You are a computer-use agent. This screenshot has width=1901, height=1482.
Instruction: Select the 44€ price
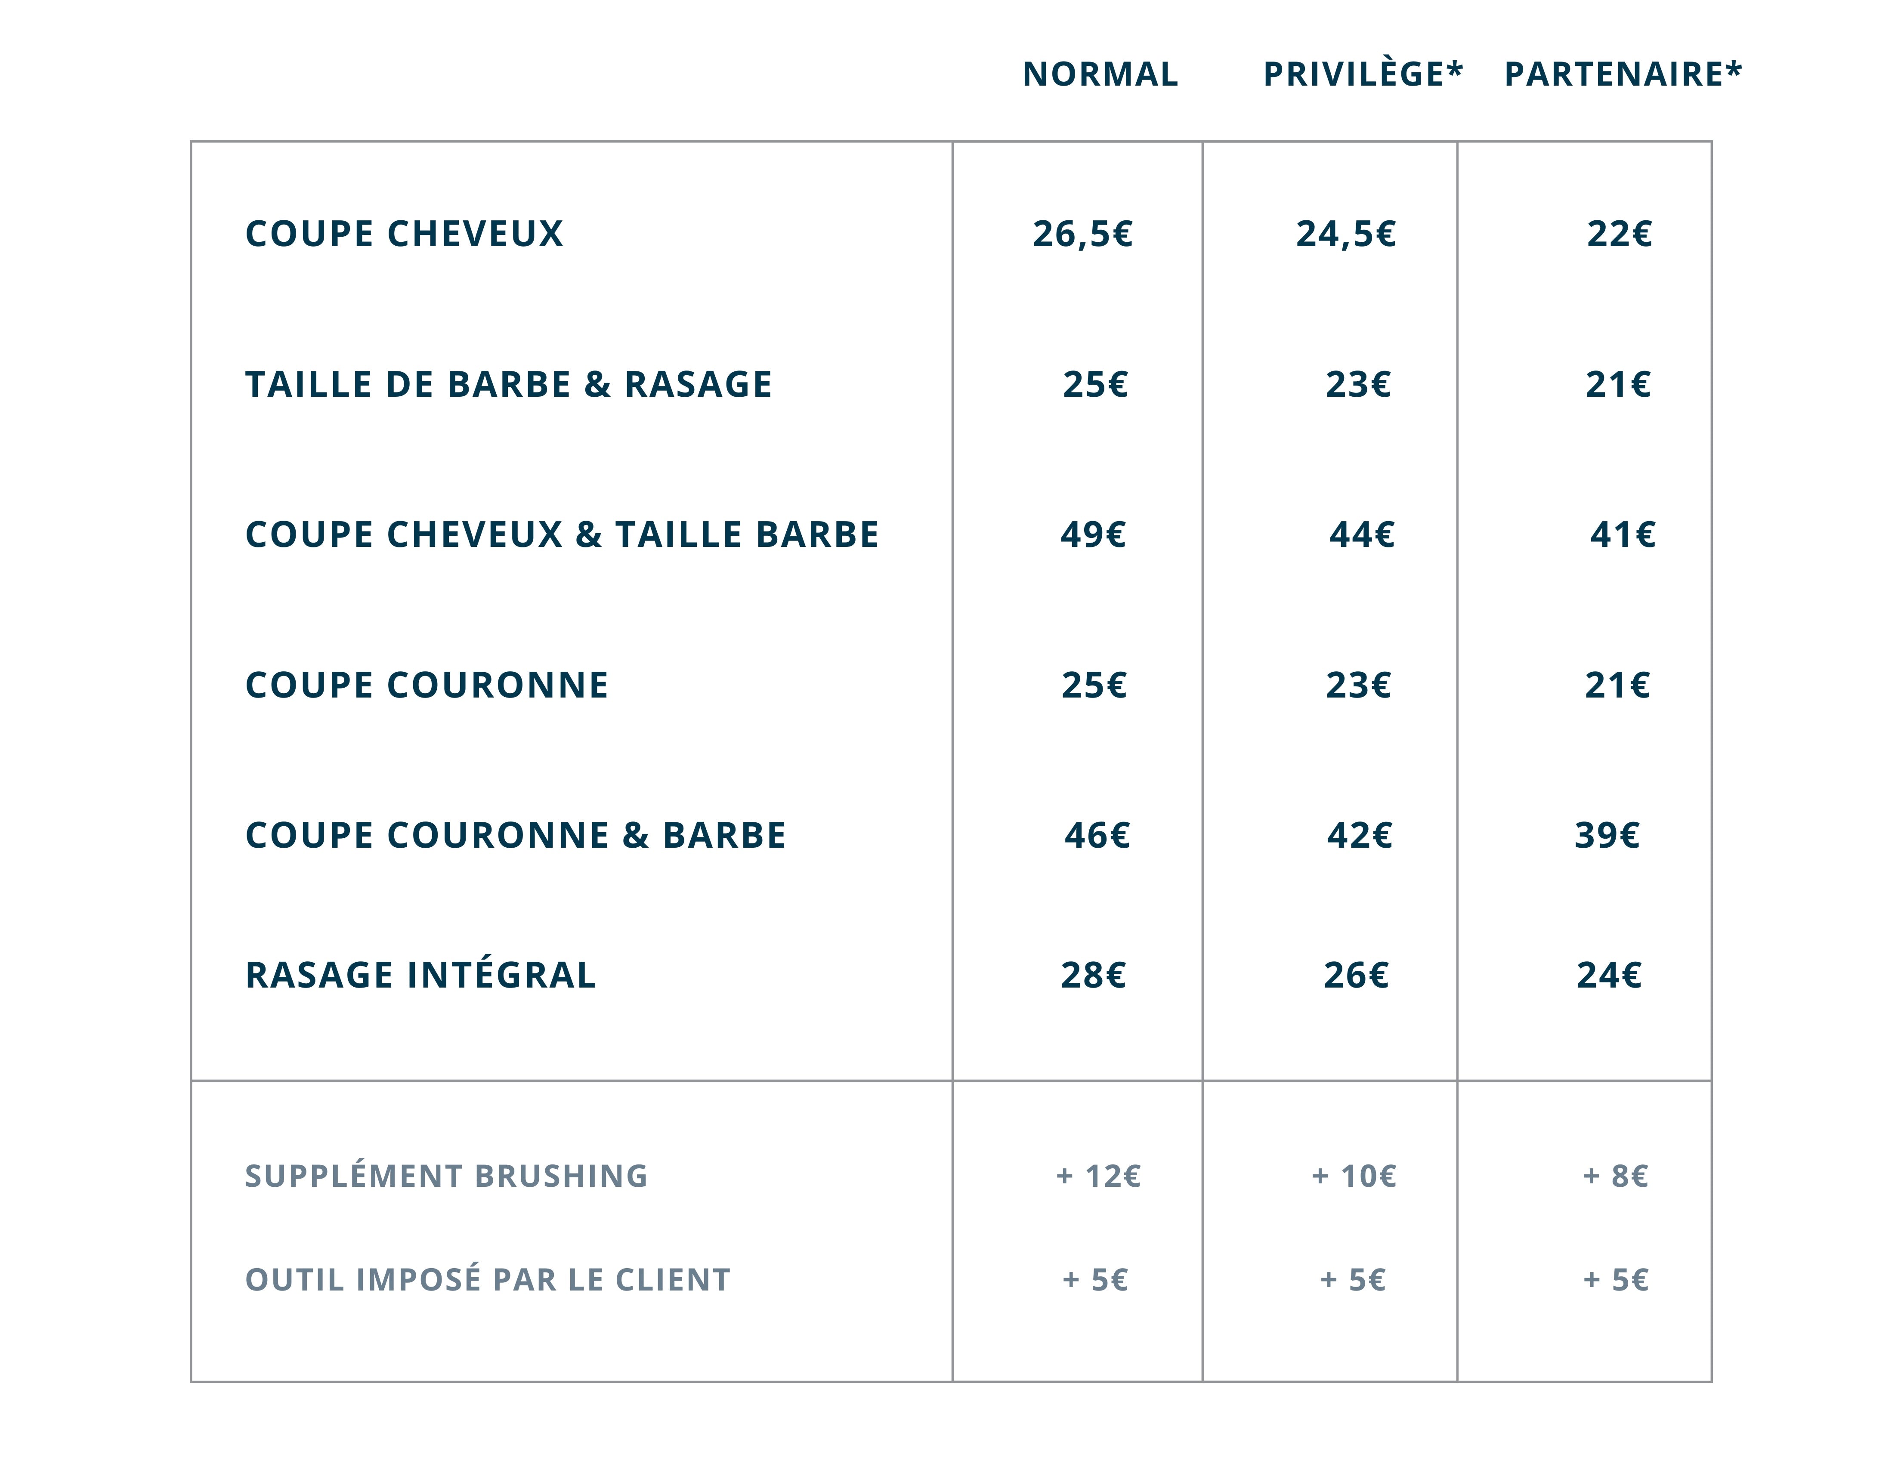tap(1361, 534)
